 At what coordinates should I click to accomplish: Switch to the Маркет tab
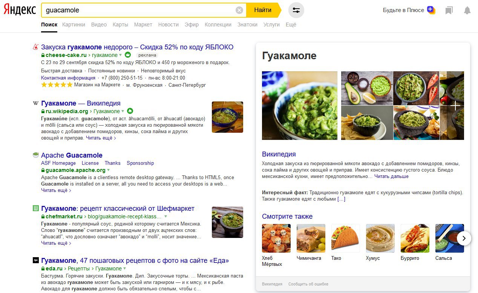click(x=143, y=25)
